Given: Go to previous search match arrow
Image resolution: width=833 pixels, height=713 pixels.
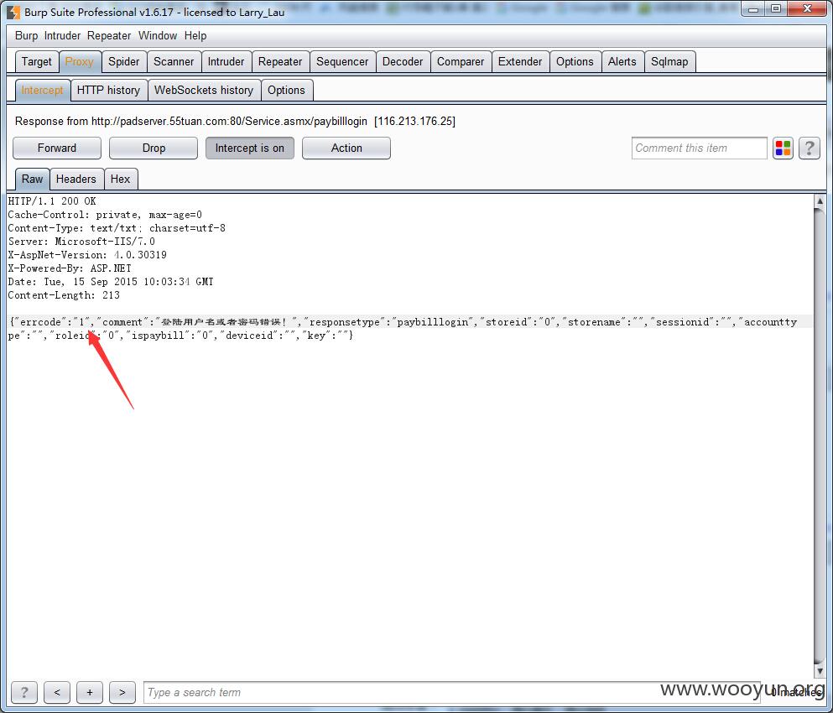Looking at the screenshot, I should [x=57, y=692].
